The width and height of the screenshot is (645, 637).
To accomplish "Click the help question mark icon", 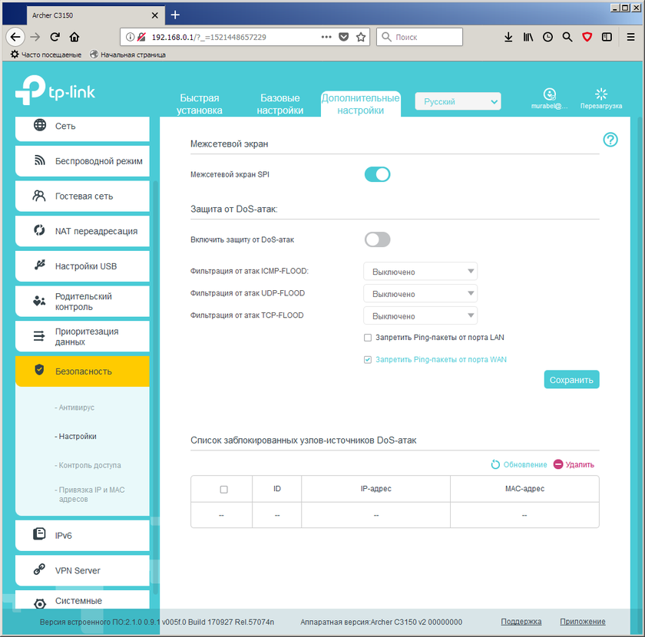I will (x=610, y=140).
